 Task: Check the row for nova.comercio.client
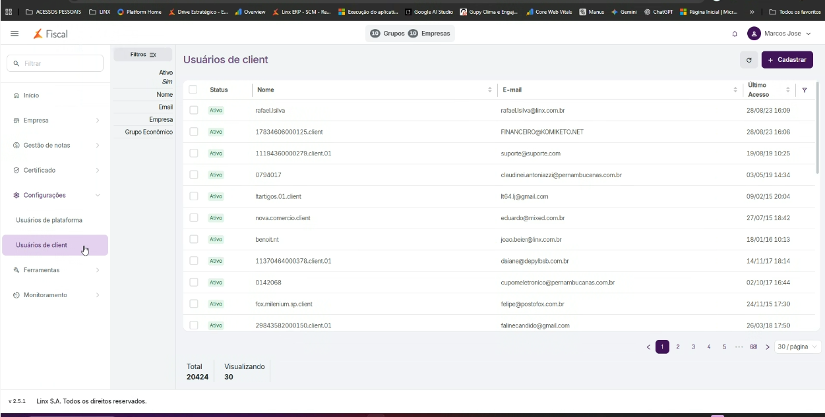[194, 217]
